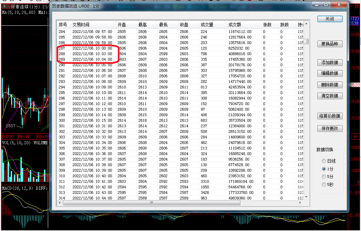This screenshot has width=361, height=231.
Task: Select the 日线 radio button
Action: [x=324, y=161]
